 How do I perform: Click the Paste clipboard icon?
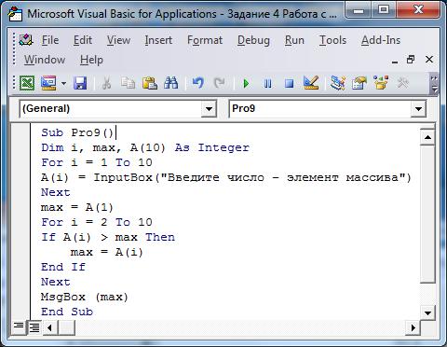click(x=150, y=83)
